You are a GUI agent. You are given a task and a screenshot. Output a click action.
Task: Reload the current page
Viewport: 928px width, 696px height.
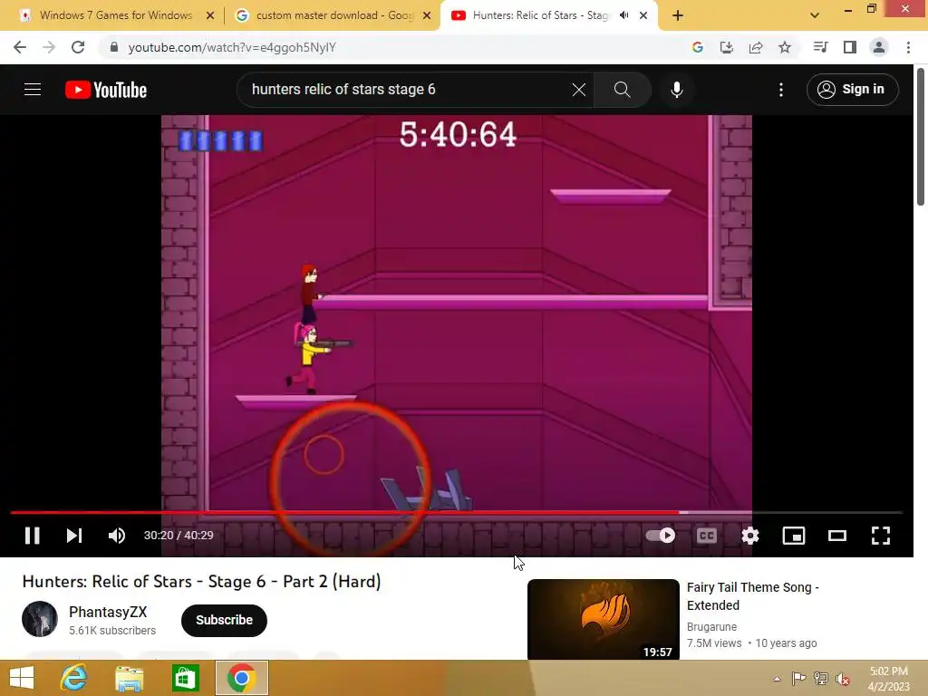pos(78,47)
